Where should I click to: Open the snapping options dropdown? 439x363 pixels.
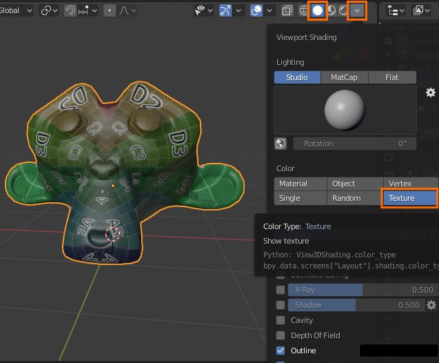(x=88, y=10)
